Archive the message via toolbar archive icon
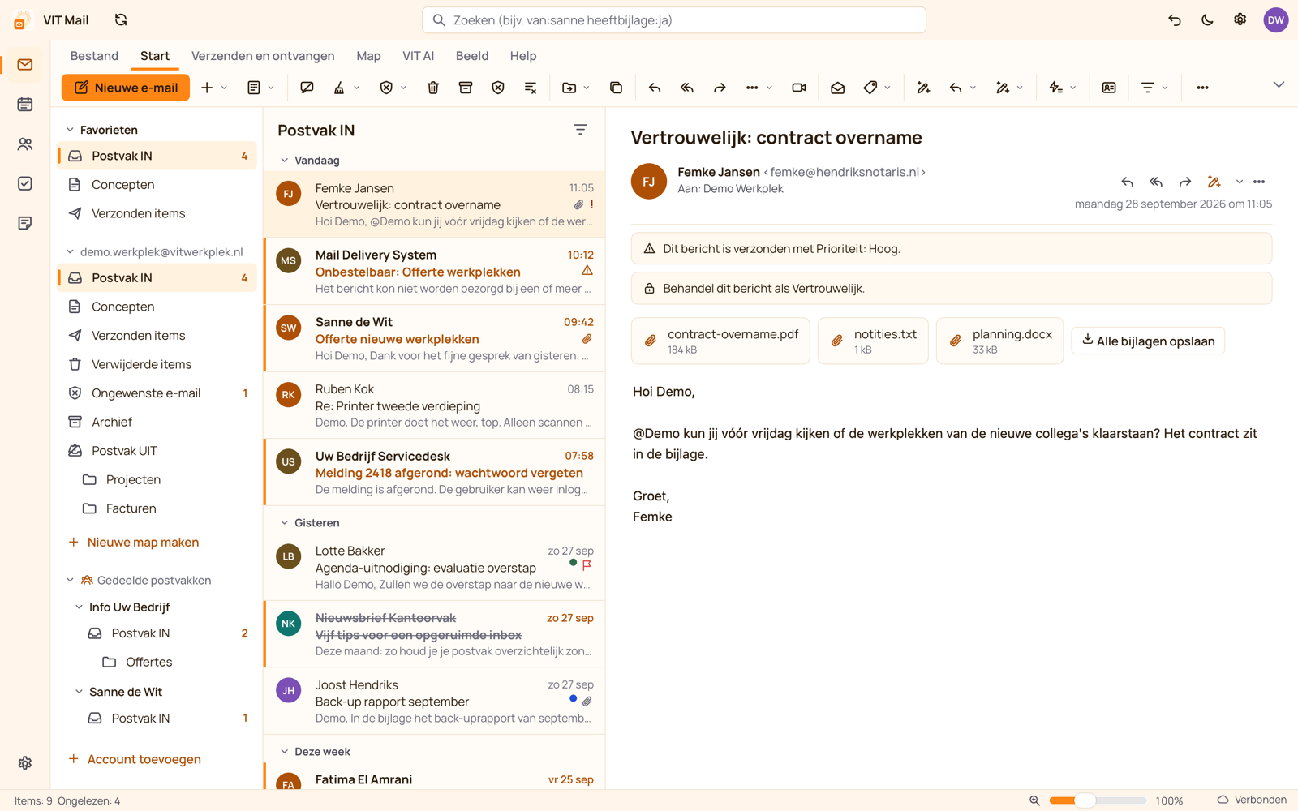This screenshot has width=1298, height=811. [x=466, y=88]
